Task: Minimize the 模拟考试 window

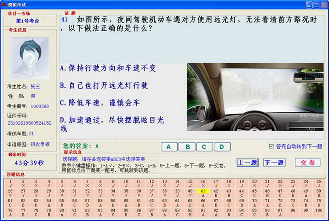Action: pyautogui.click(x=308, y=5)
